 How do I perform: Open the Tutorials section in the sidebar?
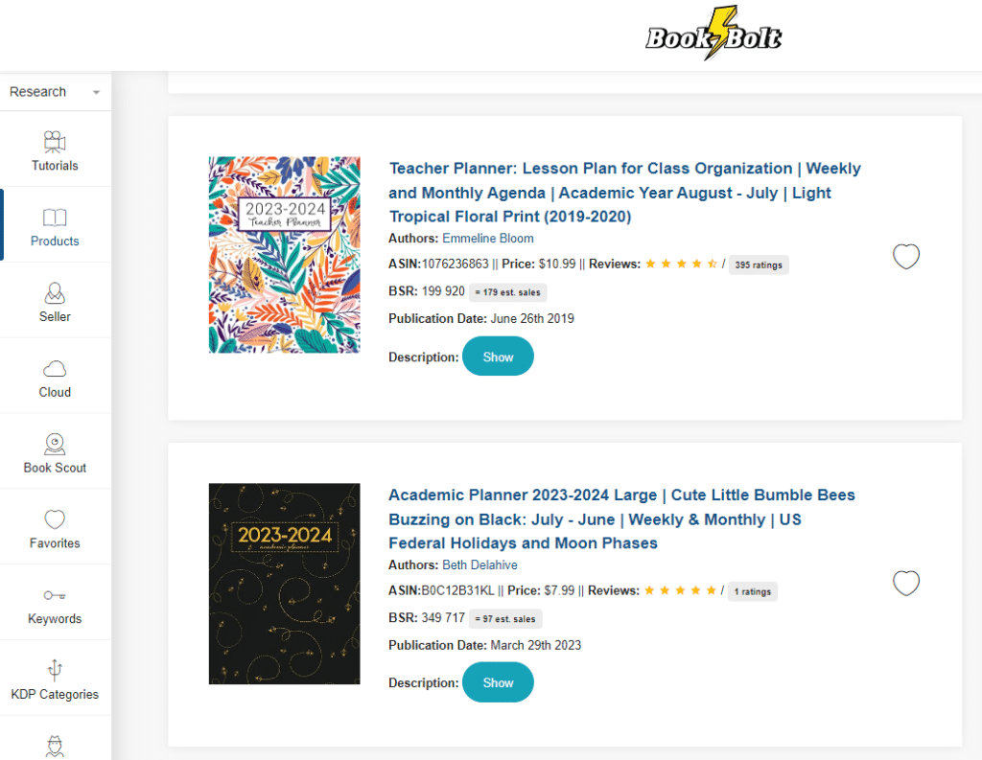pos(55,150)
